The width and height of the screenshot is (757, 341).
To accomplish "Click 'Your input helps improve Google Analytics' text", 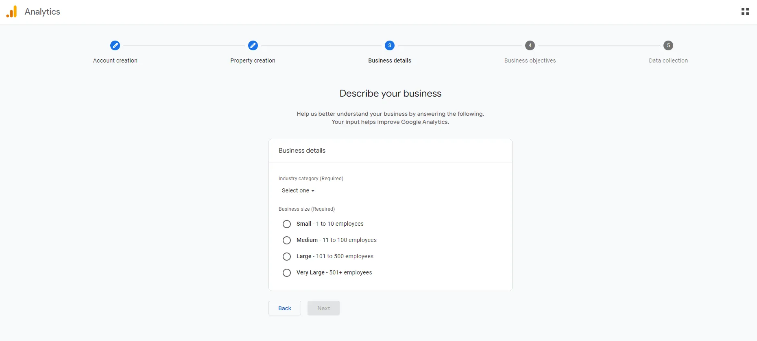I will pos(390,122).
